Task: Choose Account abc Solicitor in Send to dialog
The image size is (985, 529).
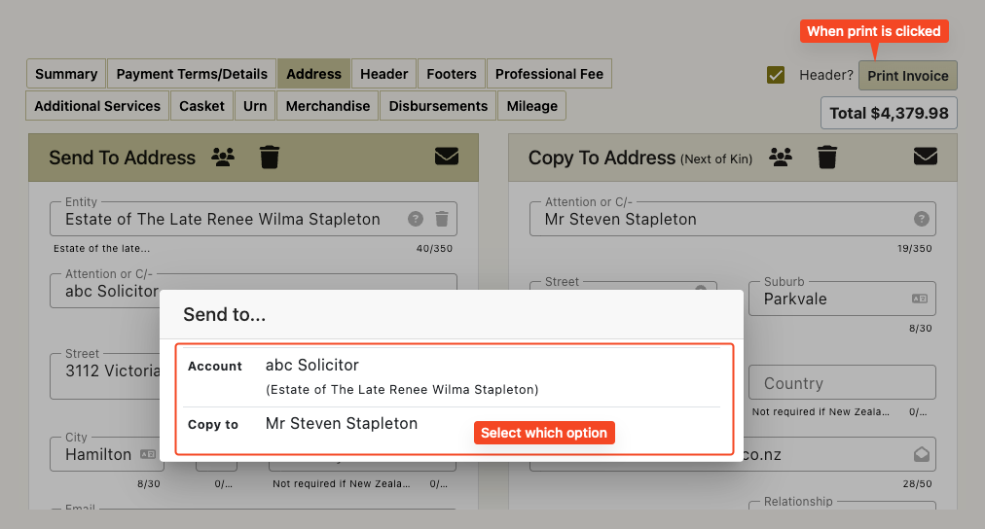Action: [452, 376]
